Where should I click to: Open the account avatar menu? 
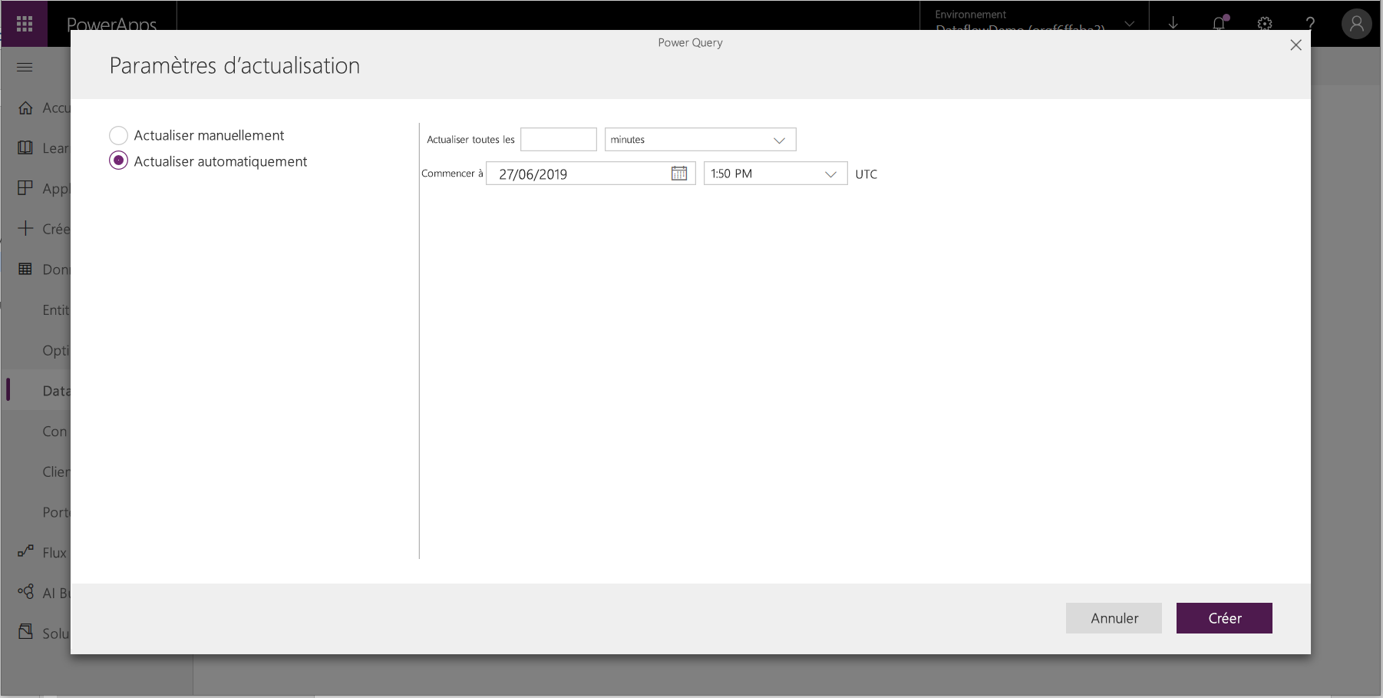(1356, 24)
